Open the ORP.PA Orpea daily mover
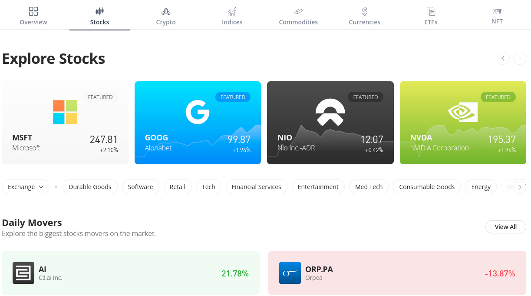Screen dimensions: 531x296 pyautogui.click(x=397, y=273)
